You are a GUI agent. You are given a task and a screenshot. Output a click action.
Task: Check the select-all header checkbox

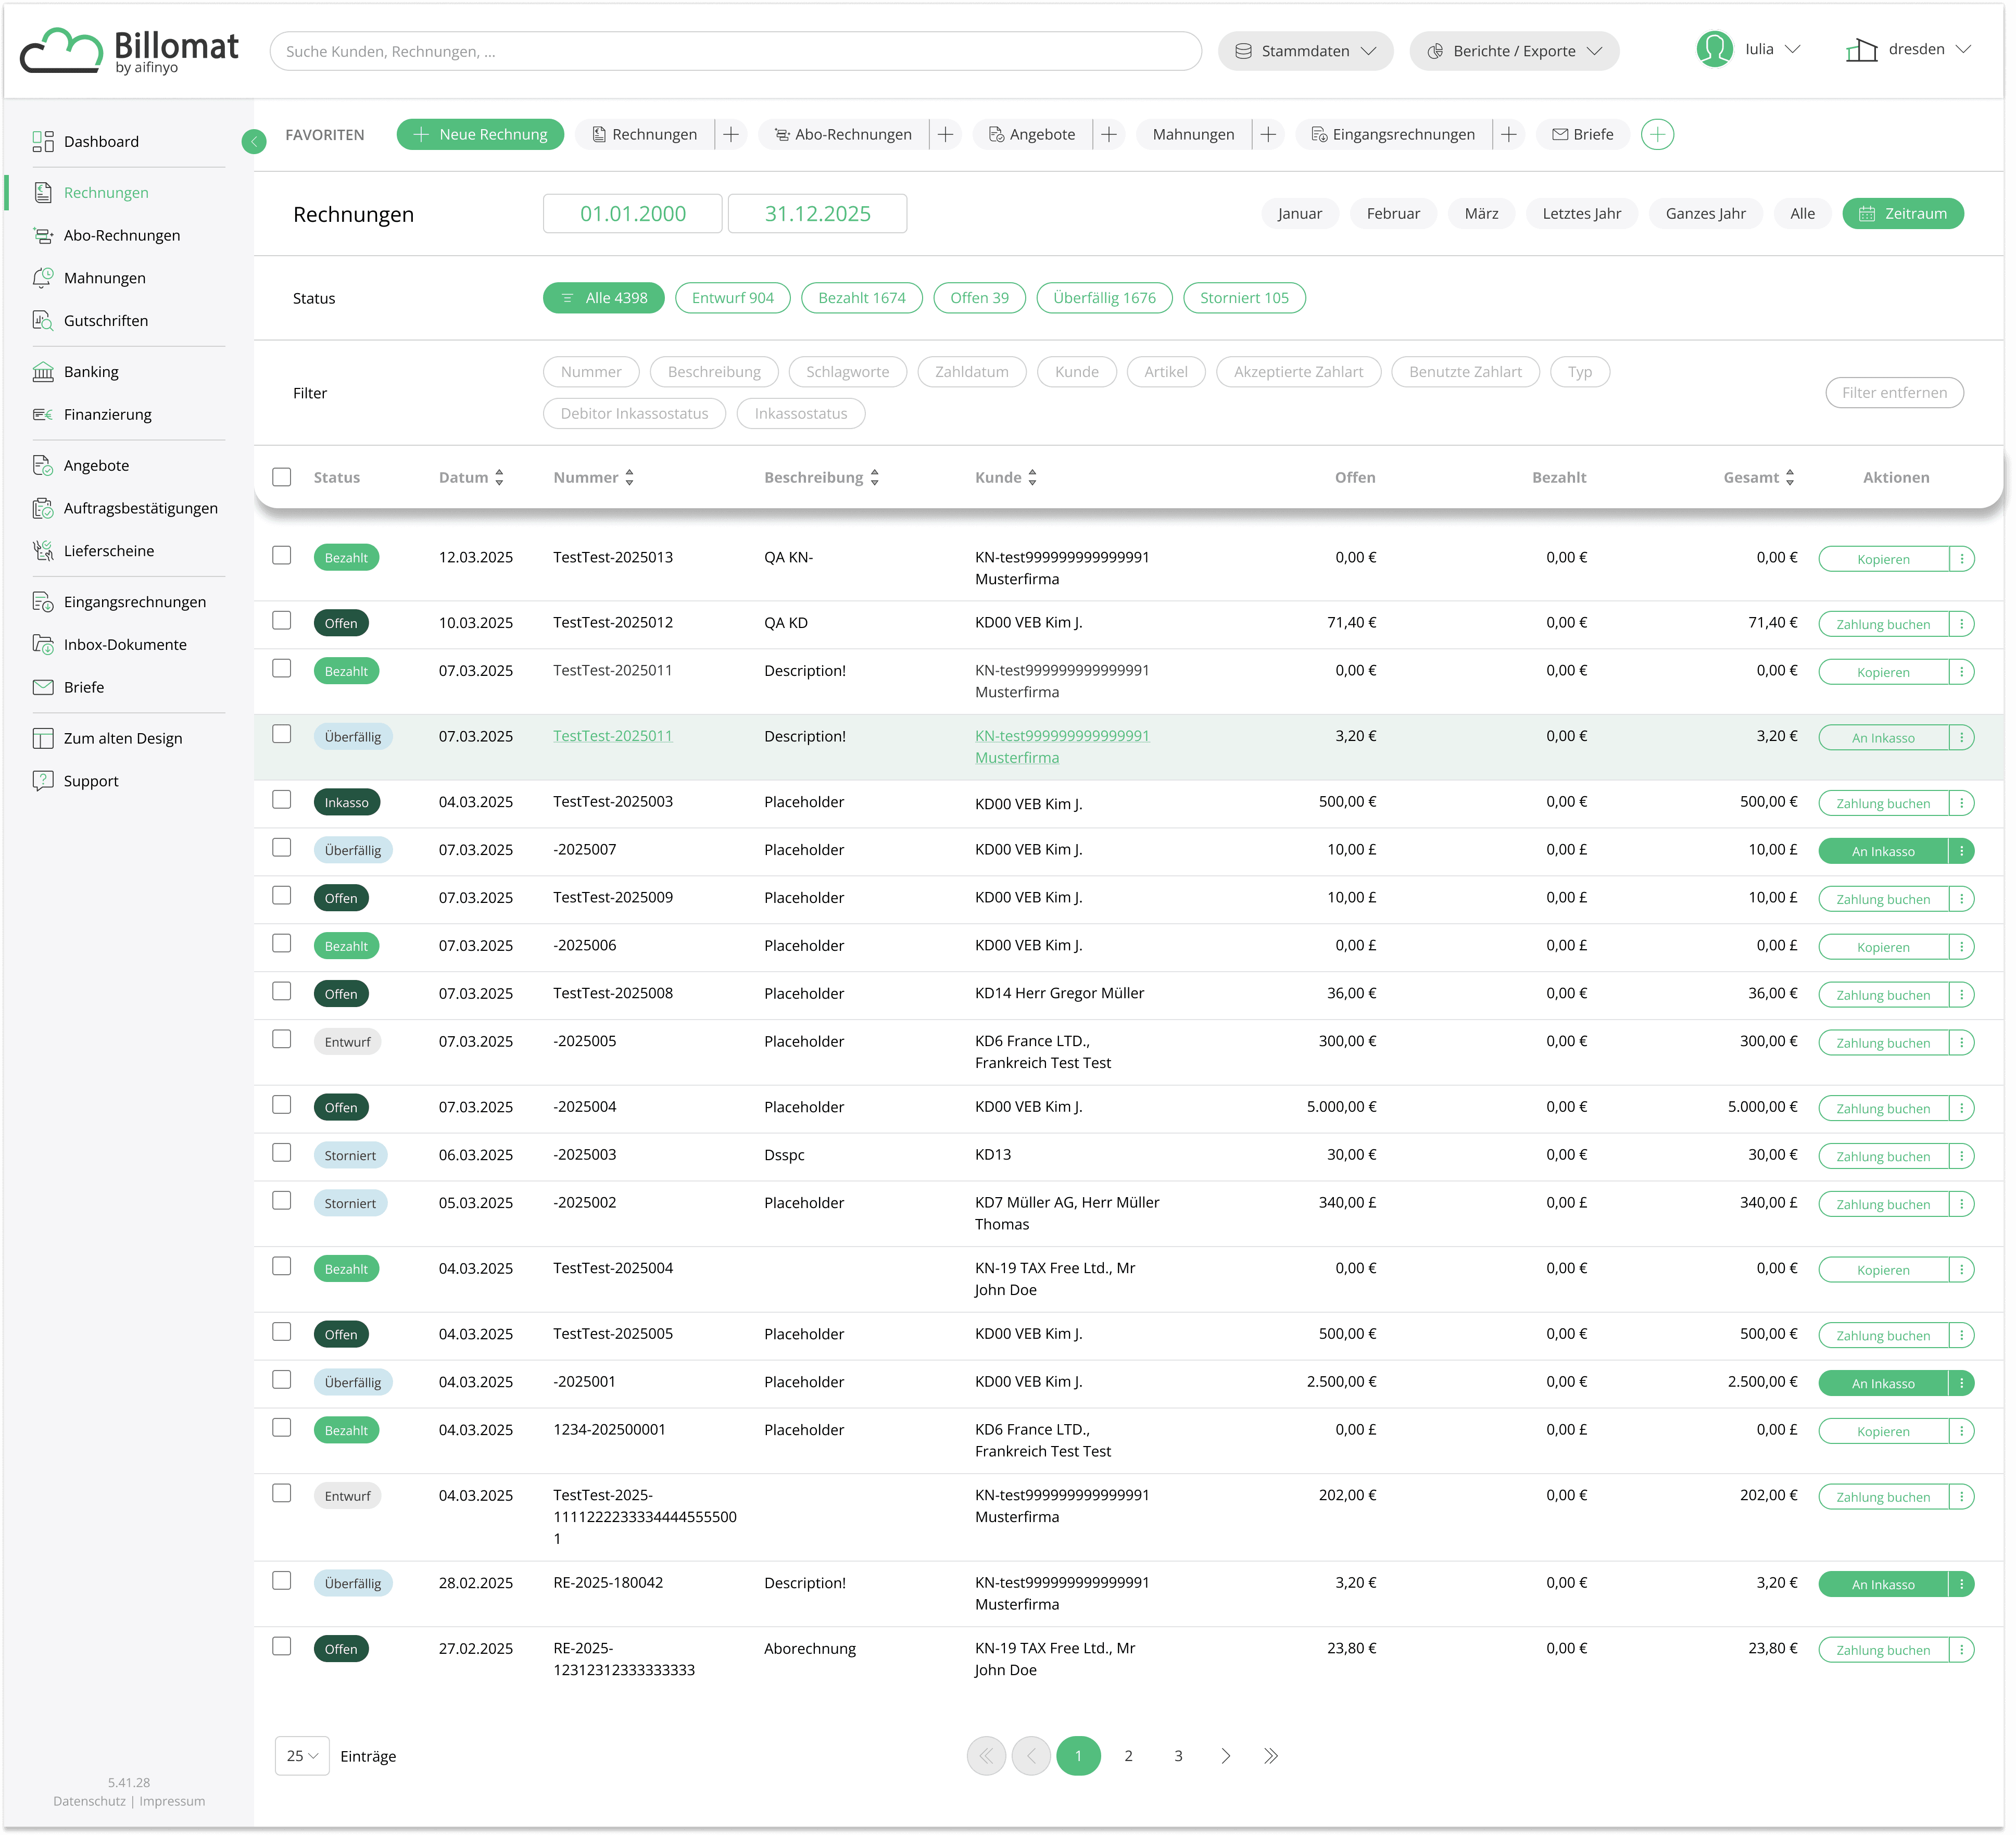(282, 477)
